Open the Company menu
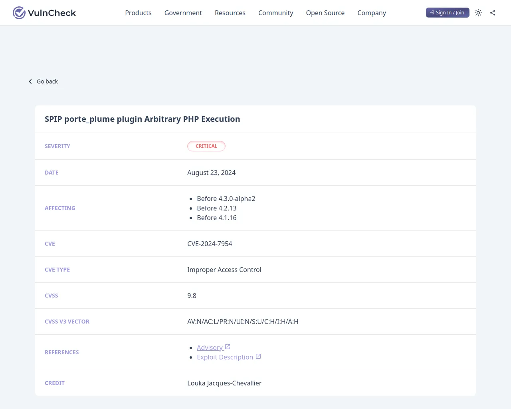511x409 pixels. click(372, 13)
